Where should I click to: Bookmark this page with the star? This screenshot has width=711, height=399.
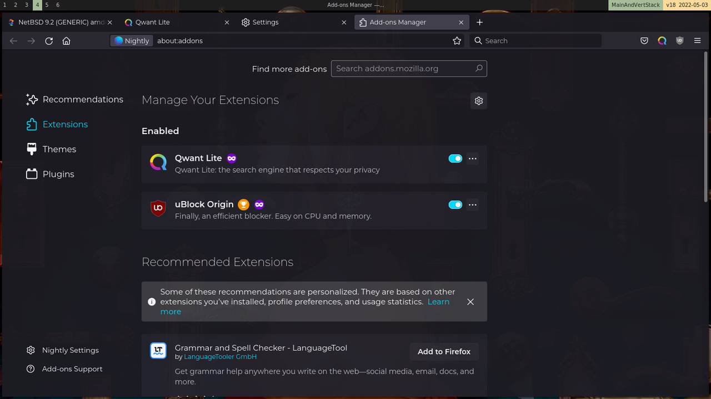coord(457,40)
